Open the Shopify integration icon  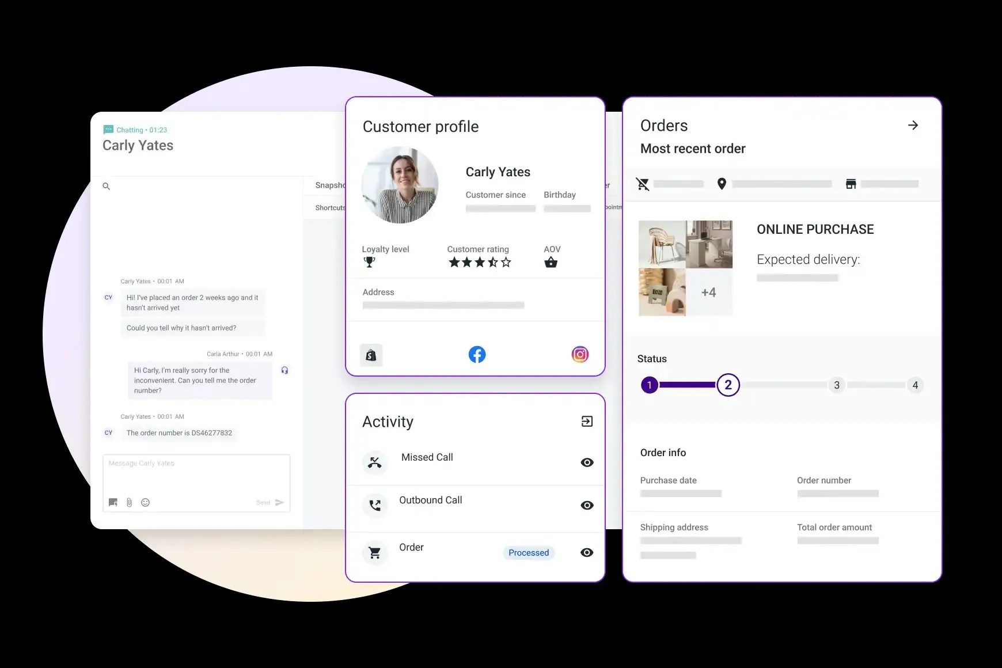(371, 355)
